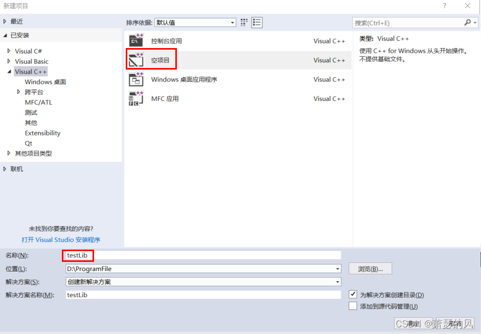481x334 pixels.
Task: Select the MFC 应用 row text
Action: [165, 99]
